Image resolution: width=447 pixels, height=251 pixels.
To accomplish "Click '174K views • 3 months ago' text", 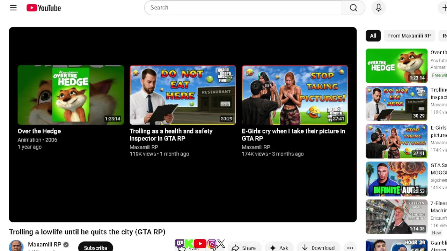I will (273, 154).
